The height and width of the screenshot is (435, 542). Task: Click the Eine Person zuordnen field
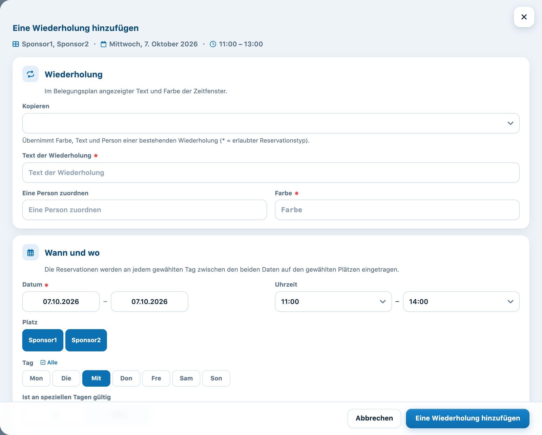(144, 210)
